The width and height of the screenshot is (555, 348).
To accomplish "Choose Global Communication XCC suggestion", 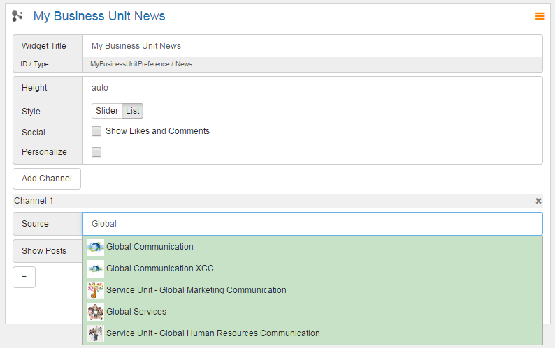I will tap(160, 268).
